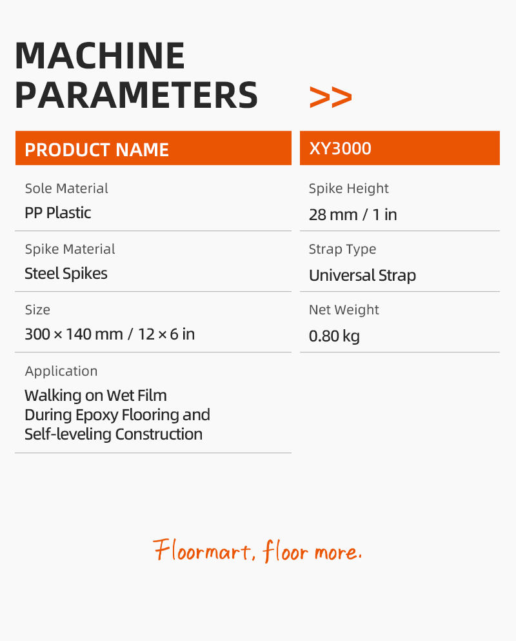Click the Spike Material label
The height and width of the screenshot is (641, 516).
[x=70, y=249]
